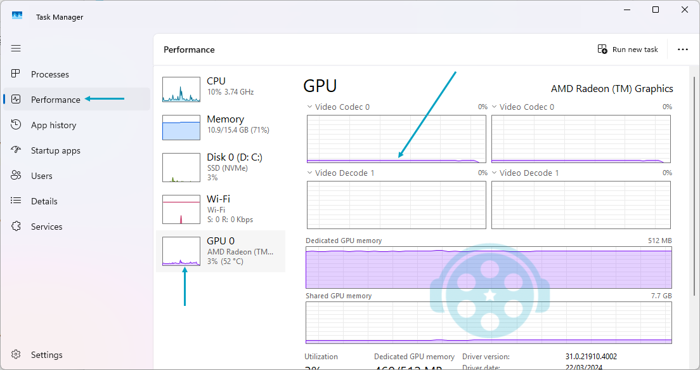
Task: Click the Processes sidebar icon
Action: click(x=16, y=74)
